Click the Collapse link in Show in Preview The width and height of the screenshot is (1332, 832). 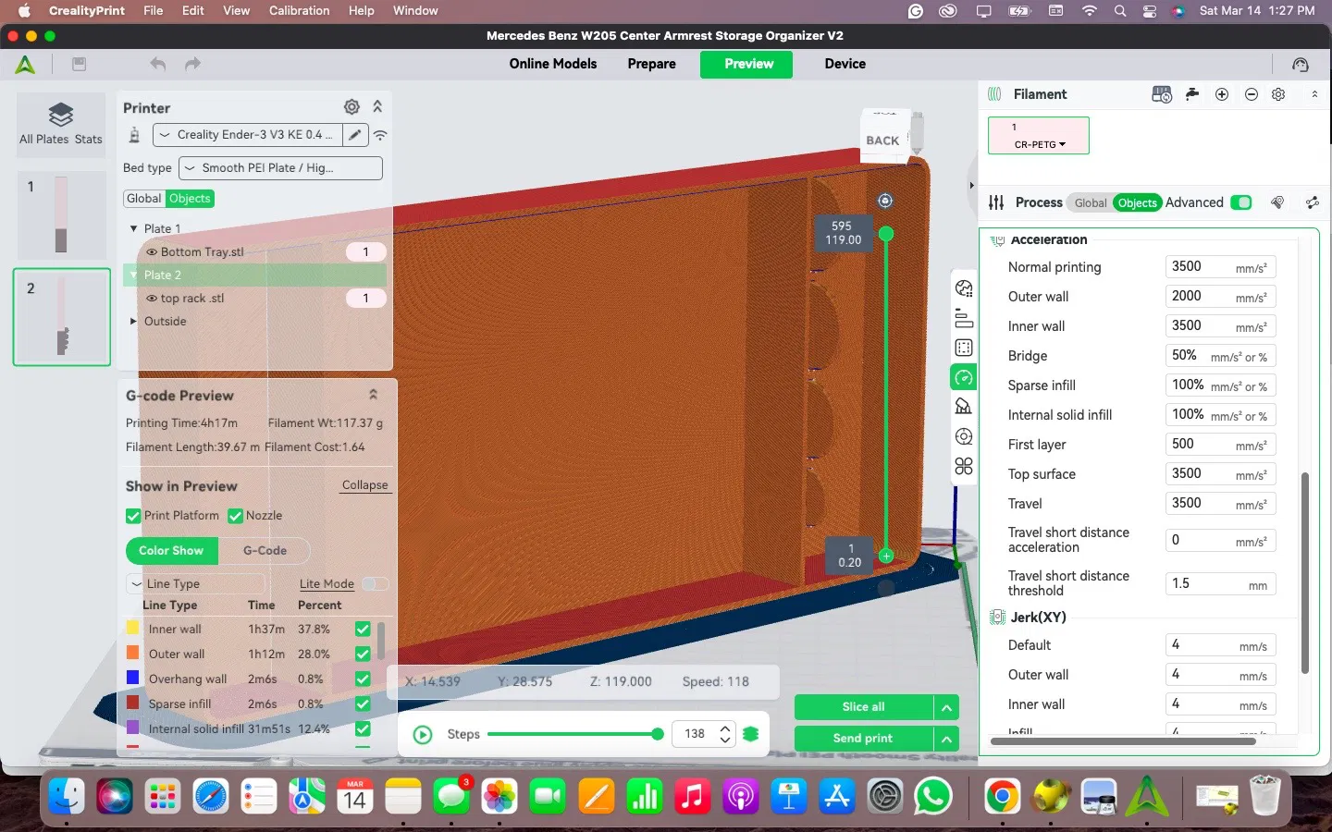click(x=365, y=485)
